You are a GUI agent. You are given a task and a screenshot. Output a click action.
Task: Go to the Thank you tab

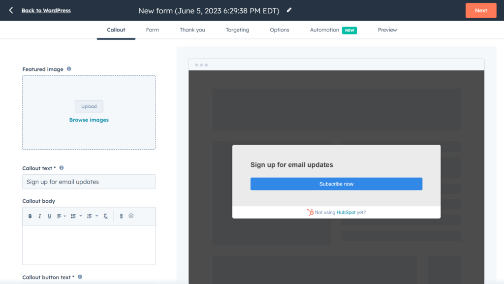coord(192,30)
